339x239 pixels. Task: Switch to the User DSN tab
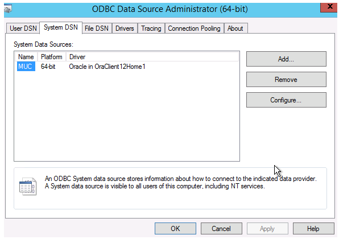pyautogui.click(x=23, y=28)
